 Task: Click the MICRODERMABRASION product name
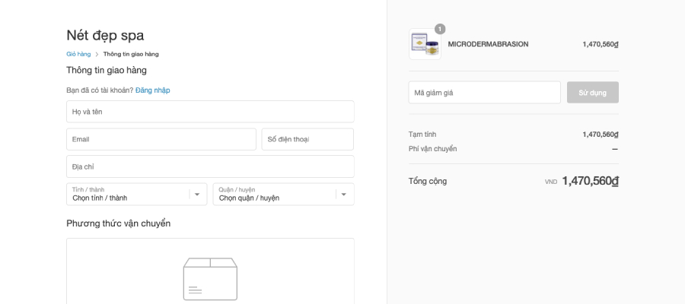point(488,44)
